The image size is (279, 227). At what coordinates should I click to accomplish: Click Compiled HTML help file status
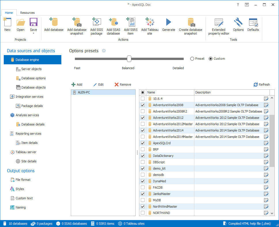[x=247, y=224]
